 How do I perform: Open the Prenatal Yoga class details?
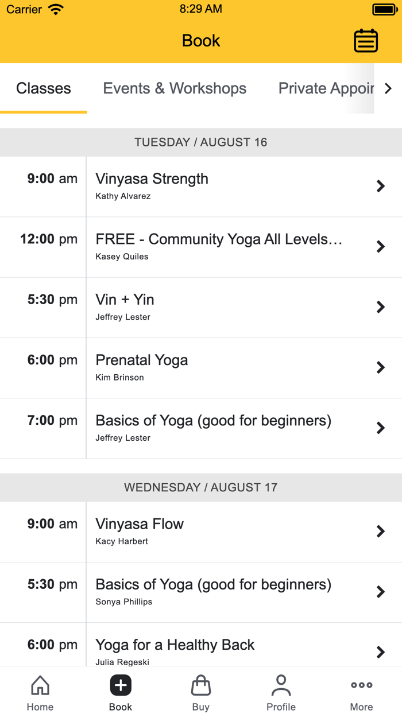point(201,367)
